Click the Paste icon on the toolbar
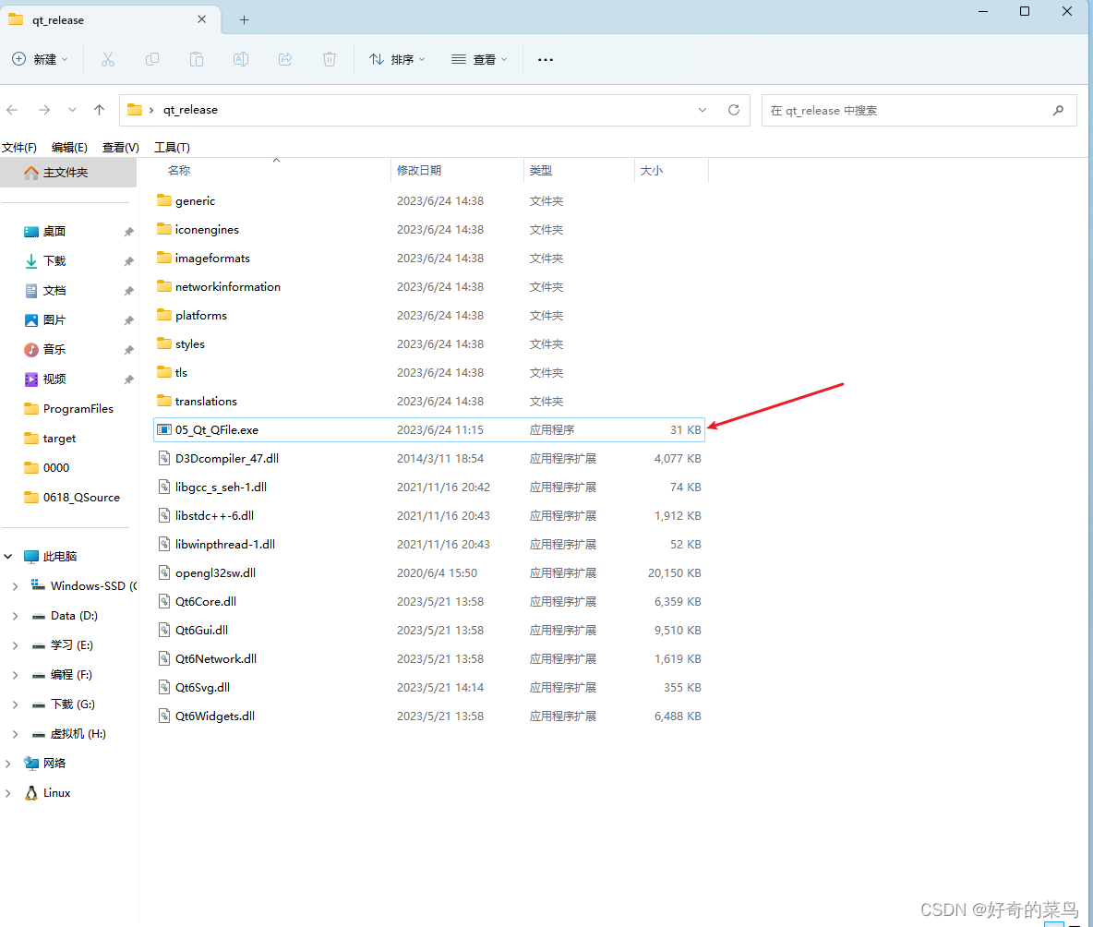The image size is (1093, 927). (x=197, y=59)
